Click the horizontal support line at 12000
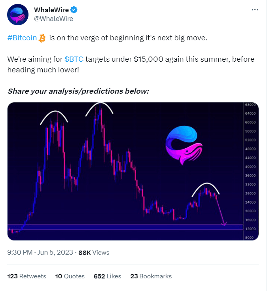 pos(119,225)
